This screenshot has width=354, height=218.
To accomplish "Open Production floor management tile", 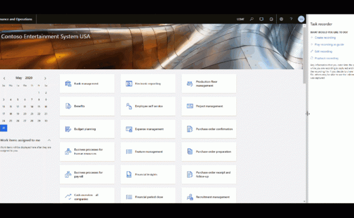I will [209, 83].
